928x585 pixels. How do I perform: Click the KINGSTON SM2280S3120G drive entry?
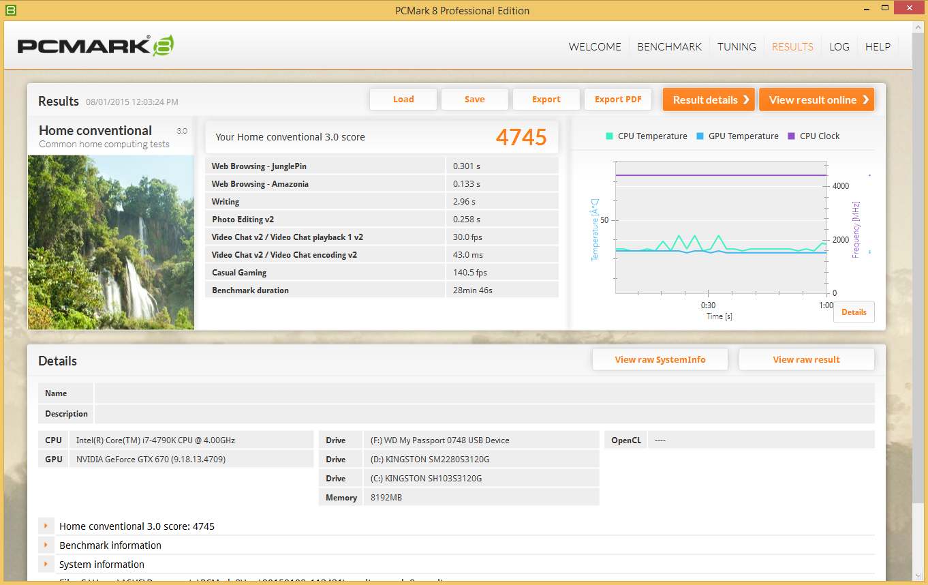click(x=429, y=460)
